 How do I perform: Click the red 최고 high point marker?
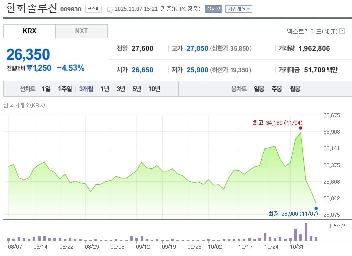[300, 128]
